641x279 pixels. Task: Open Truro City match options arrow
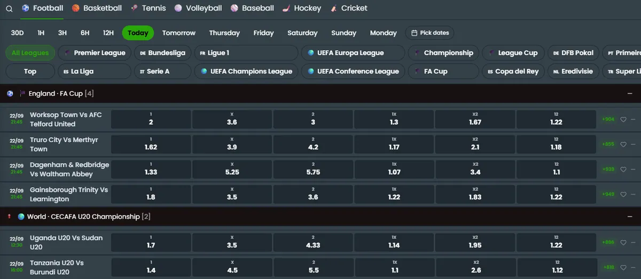633,144
